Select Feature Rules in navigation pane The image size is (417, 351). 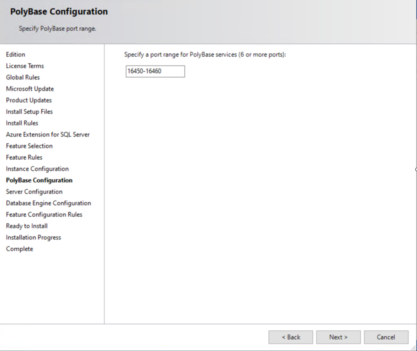[24, 157]
